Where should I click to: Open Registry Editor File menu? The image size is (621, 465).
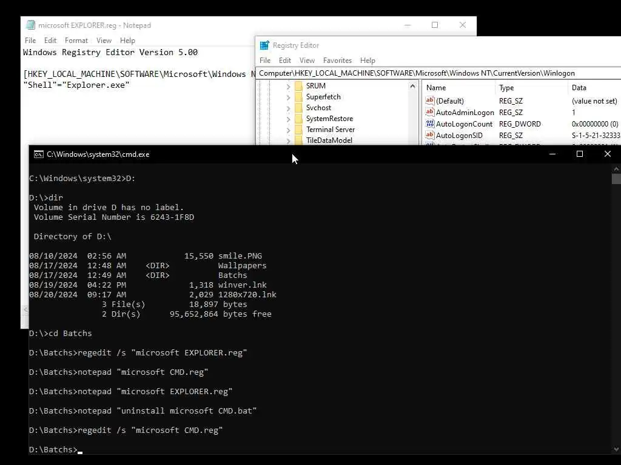(265, 61)
